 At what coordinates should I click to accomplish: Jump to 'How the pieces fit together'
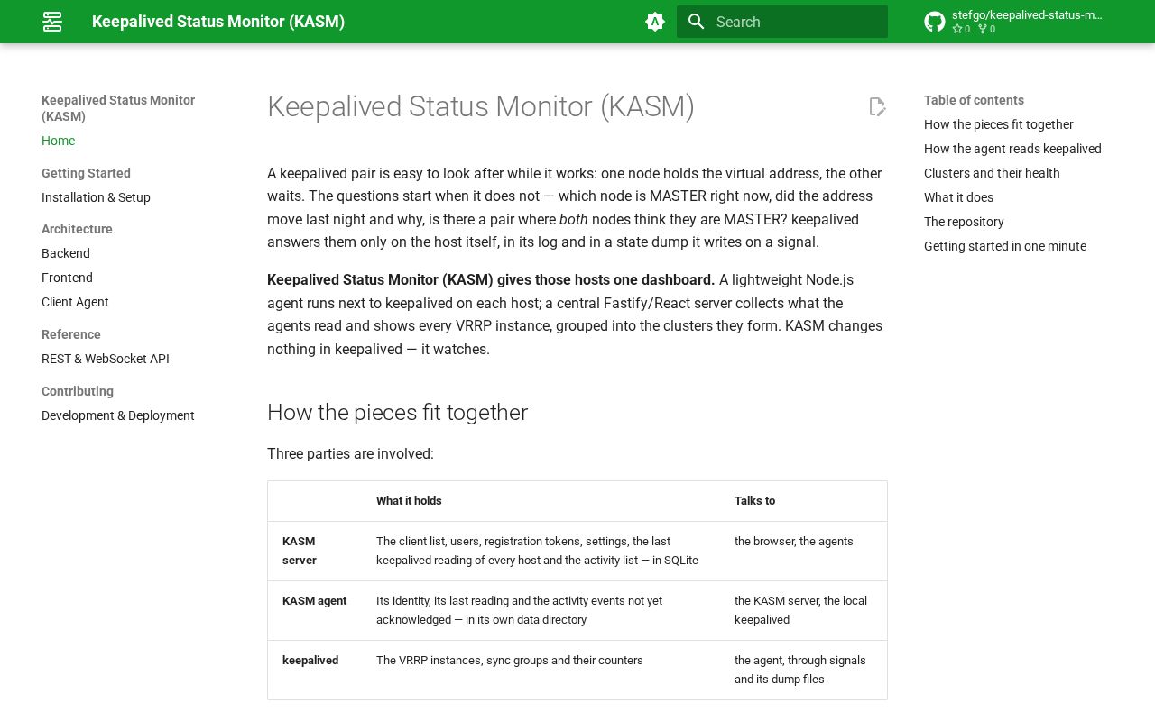coord(999,124)
